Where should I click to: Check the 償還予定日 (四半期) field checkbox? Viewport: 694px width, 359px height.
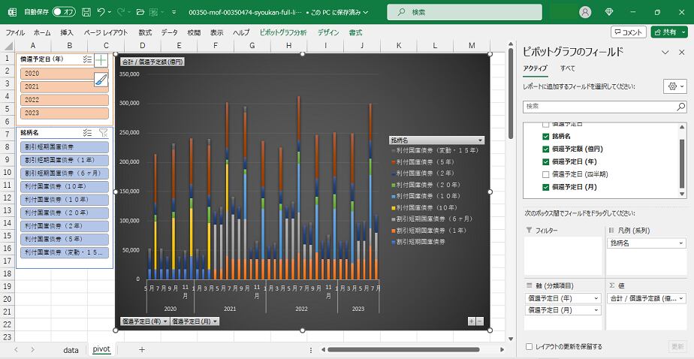pos(546,174)
